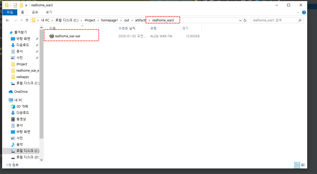The image size is (317, 174).
Task: Go up one folder level
Action: [27, 20]
